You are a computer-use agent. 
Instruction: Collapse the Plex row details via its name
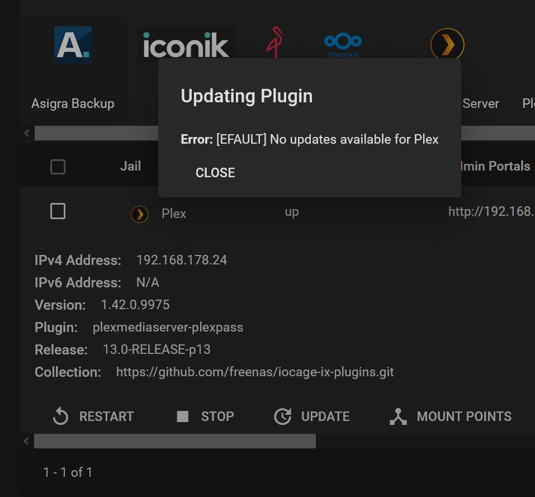click(174, 214)
